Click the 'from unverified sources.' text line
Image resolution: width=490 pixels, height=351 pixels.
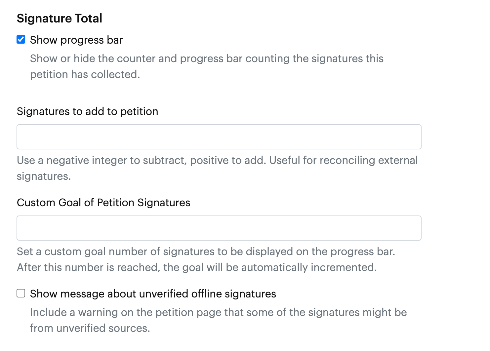90,328
